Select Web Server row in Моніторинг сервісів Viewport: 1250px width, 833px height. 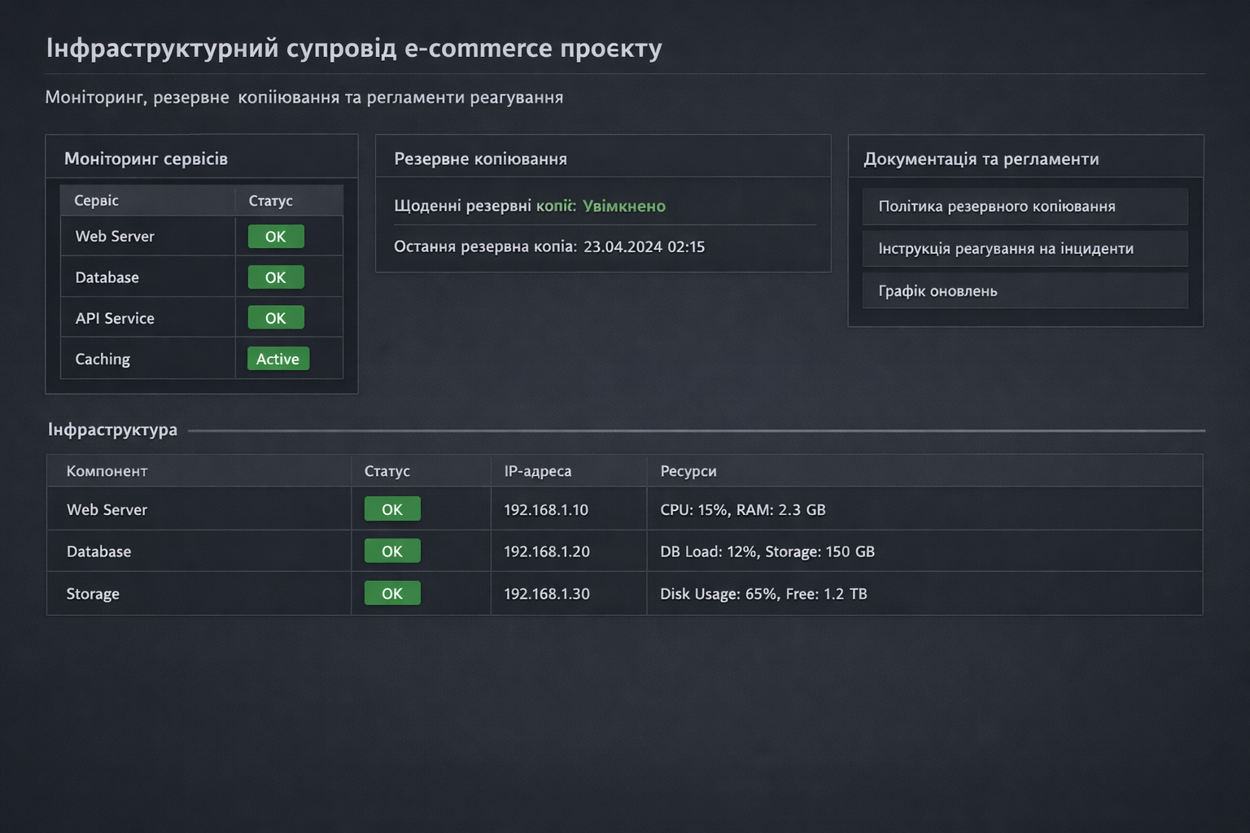coord(202,237)
